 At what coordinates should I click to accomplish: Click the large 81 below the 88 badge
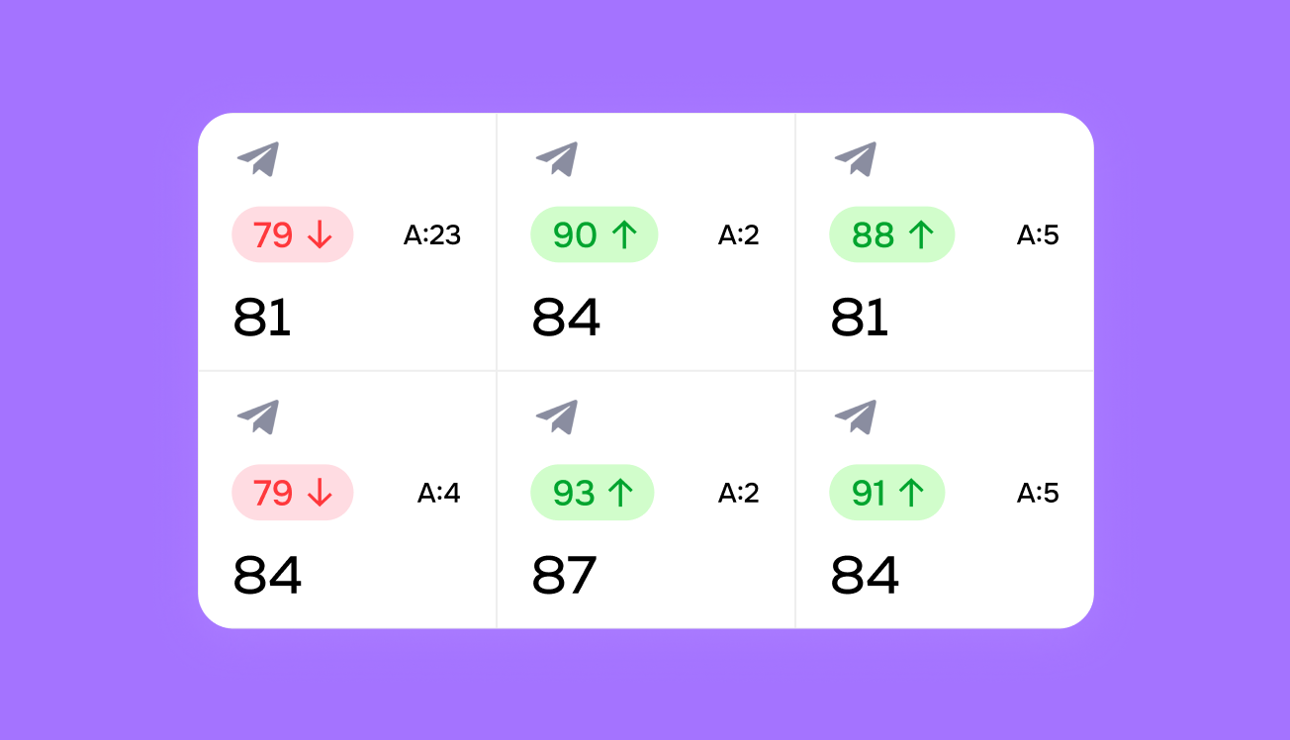tap(860, 319)
